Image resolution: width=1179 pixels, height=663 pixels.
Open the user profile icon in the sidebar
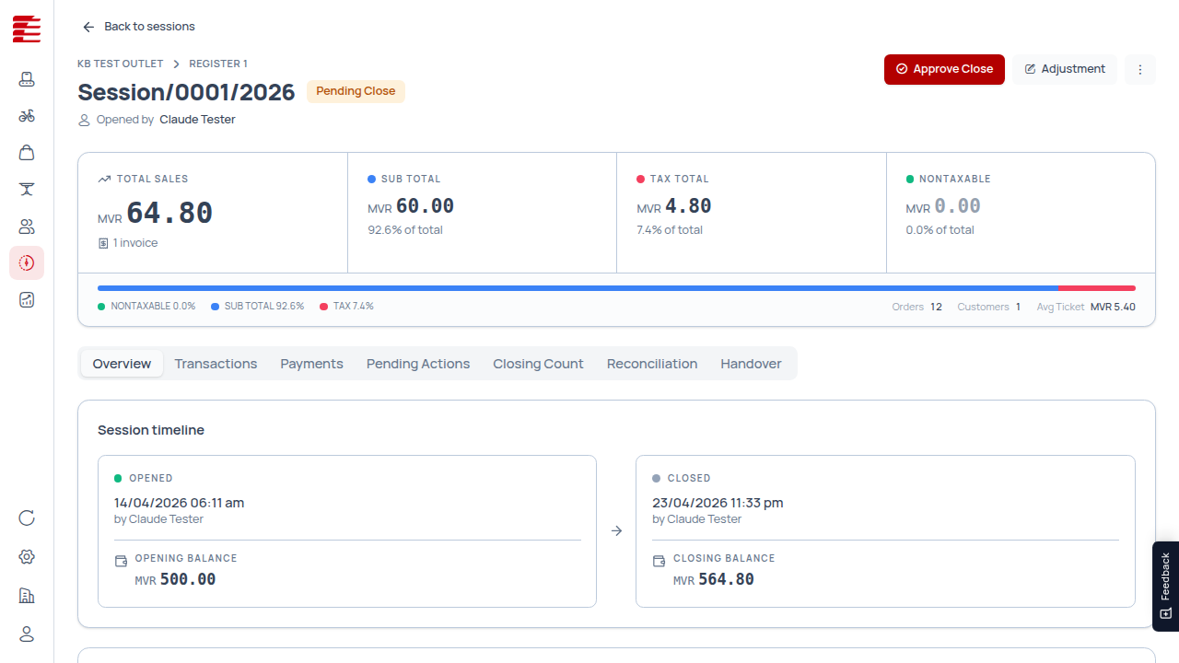click(27, 634)
